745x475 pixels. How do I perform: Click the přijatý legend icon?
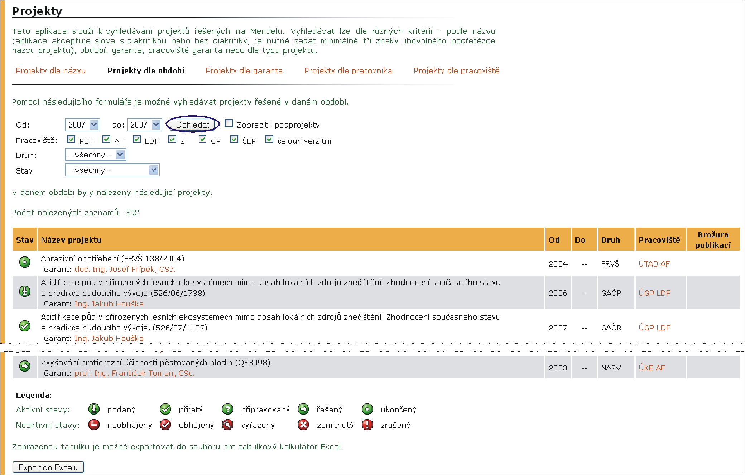tap(165, 409)
